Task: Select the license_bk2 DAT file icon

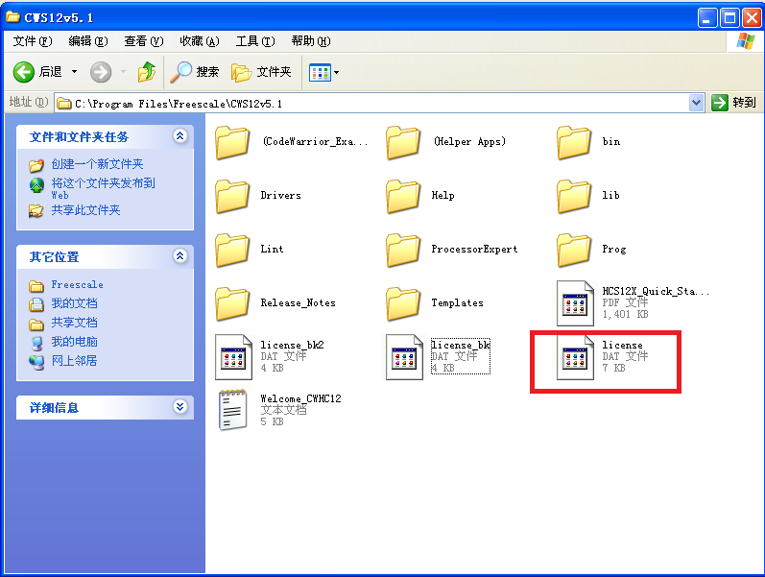Action: (x=233, y=357)
